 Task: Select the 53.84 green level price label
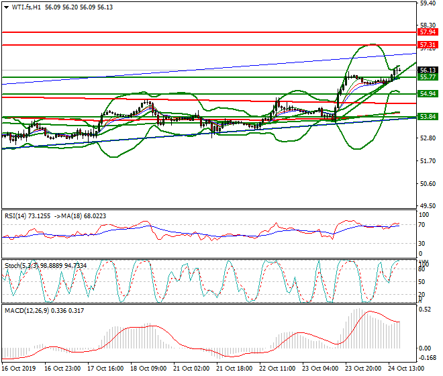[428, 116]
